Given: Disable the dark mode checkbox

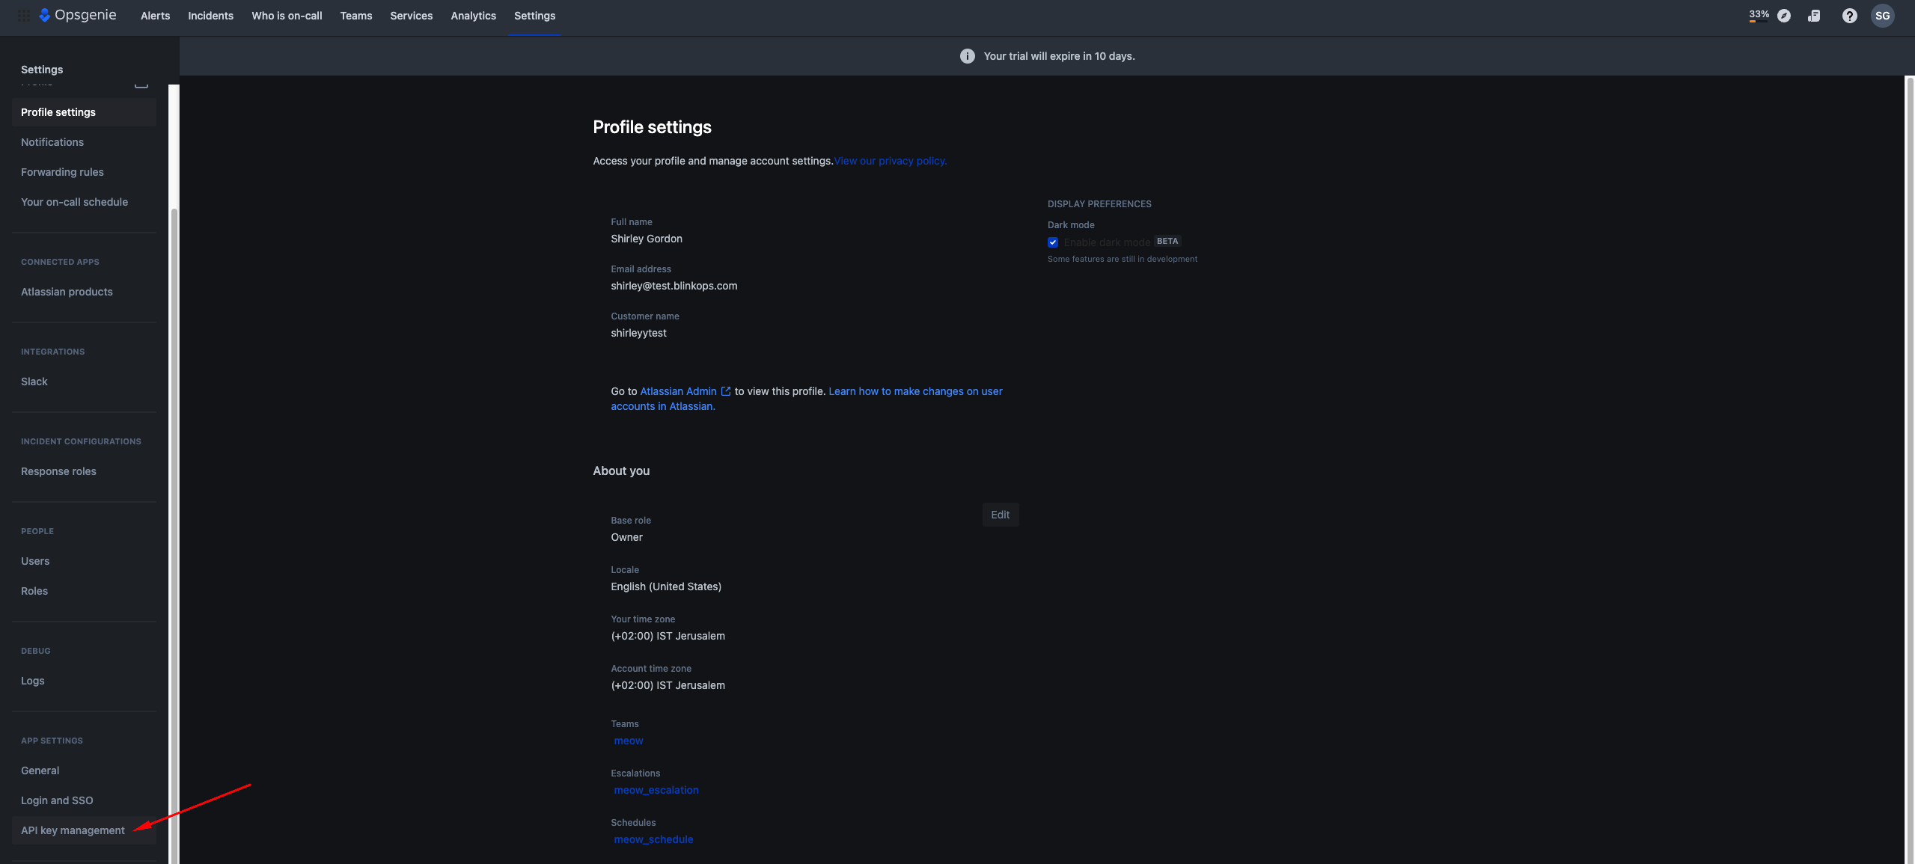Looking at the screenshot, I should coord(1053,242).
